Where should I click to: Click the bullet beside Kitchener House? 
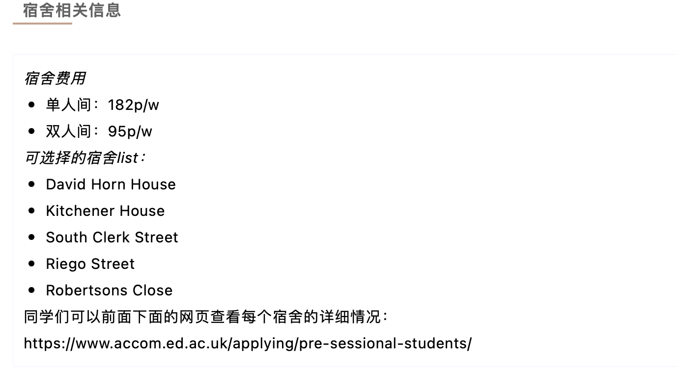click(x=32, y=210)
